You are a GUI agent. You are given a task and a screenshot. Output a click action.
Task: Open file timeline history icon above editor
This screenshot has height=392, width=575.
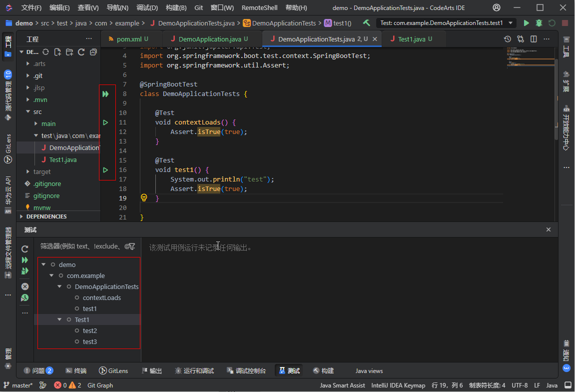508,38
